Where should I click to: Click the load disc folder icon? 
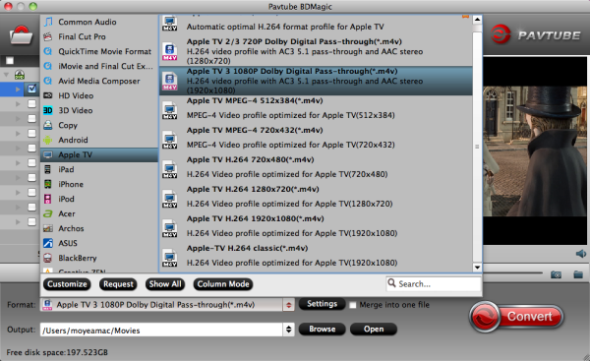(x=21, y=35)
